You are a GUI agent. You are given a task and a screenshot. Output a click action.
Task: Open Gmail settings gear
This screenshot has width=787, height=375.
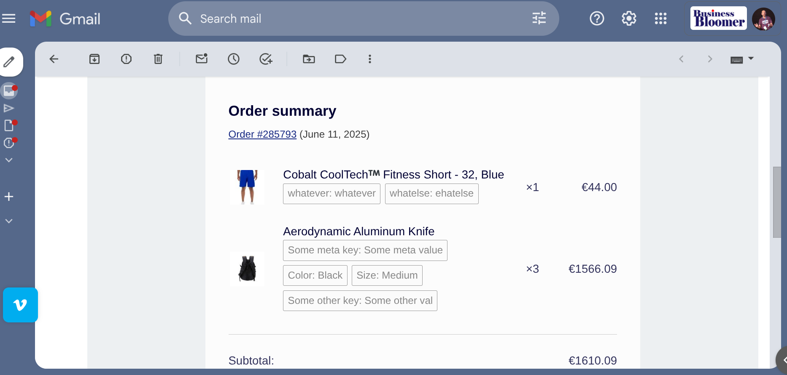[x=629, y=19]
